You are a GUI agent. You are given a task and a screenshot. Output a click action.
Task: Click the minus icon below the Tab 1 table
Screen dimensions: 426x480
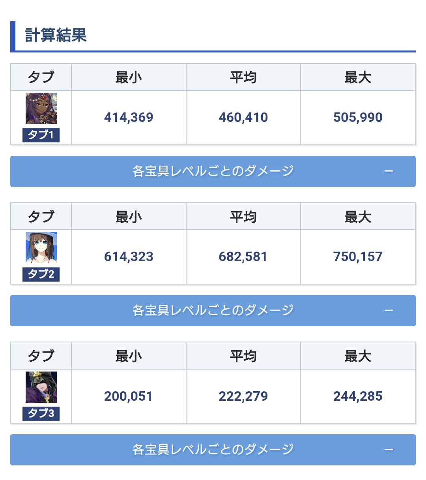[389, 171]
